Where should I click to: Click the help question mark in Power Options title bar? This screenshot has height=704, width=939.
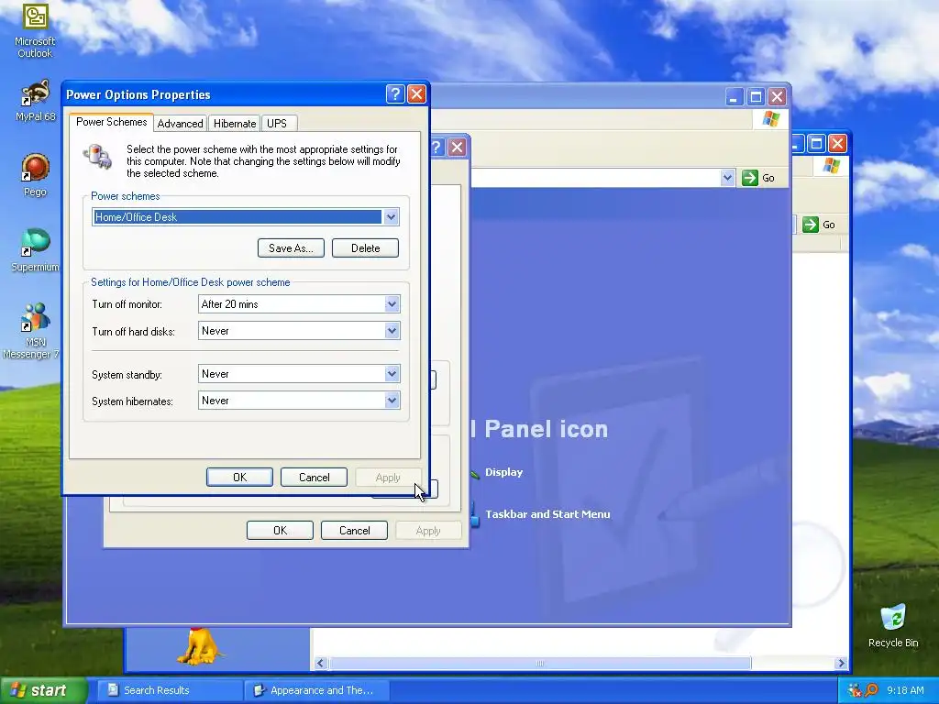pos(395,94)
